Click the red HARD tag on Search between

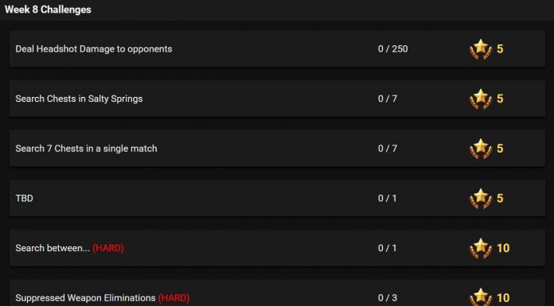pos(108,248)
